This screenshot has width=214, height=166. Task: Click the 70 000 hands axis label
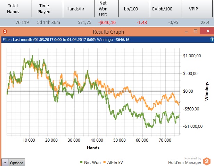165,140
